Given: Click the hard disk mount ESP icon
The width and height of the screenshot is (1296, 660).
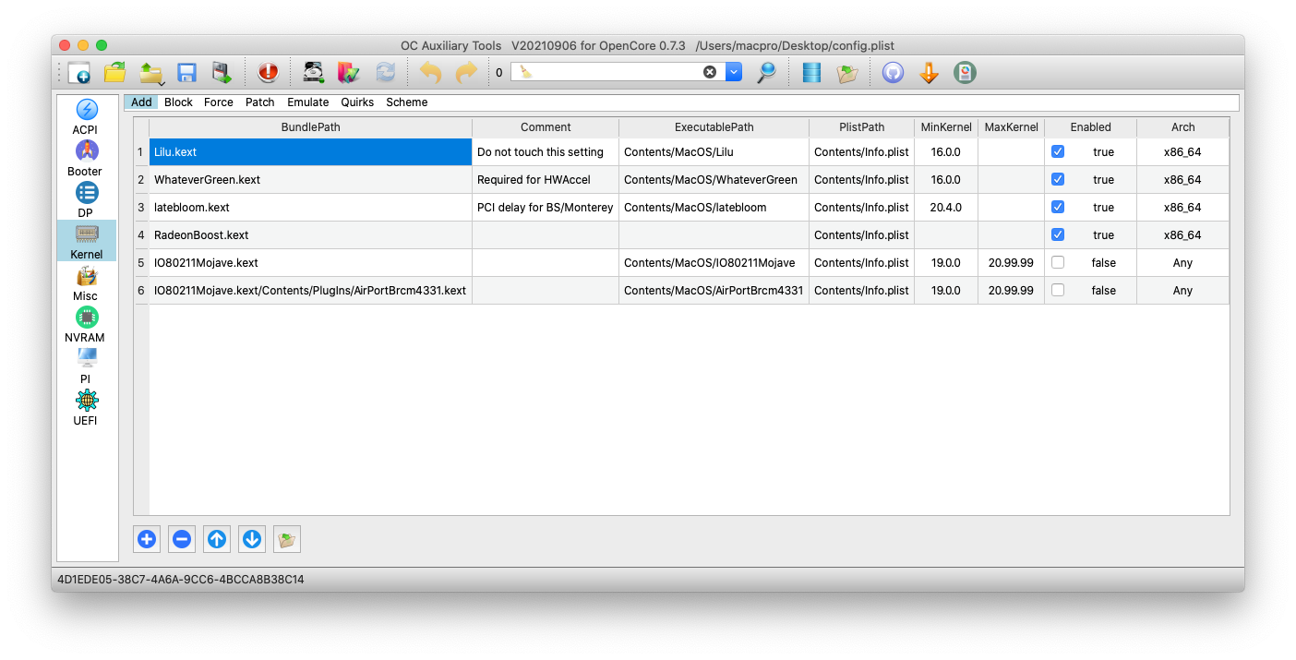Looking at the screenshot, I should [314, 72].
